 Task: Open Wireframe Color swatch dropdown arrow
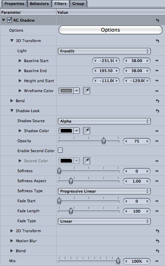pos(76,91)
